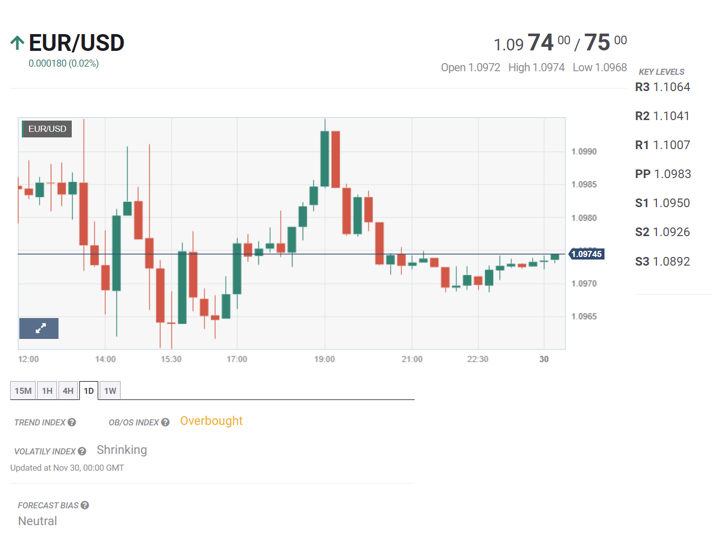
Task: Select the S3 1.0892 support level
Action: pyautogui.click(x=663, y=262)
